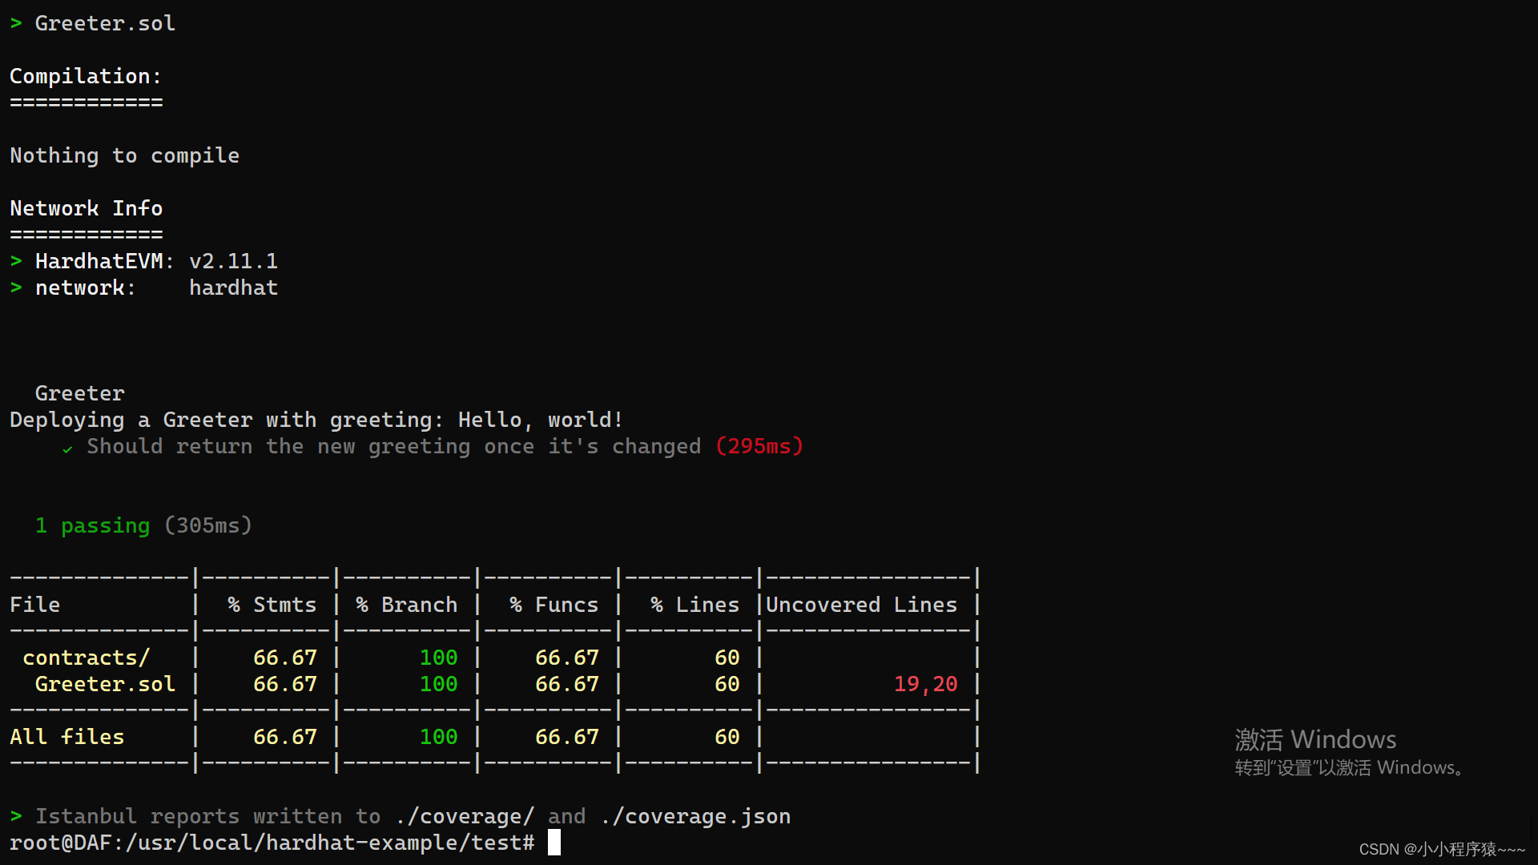Screen dimensions: 1538x865
Task: Click % Lines 60 in Greeter.sol row
Action: point(727,684)
